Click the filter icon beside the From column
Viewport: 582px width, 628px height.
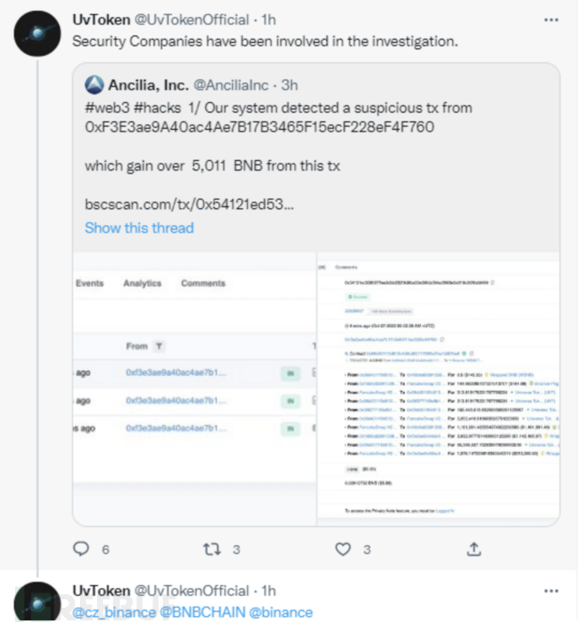coord(159,346)
